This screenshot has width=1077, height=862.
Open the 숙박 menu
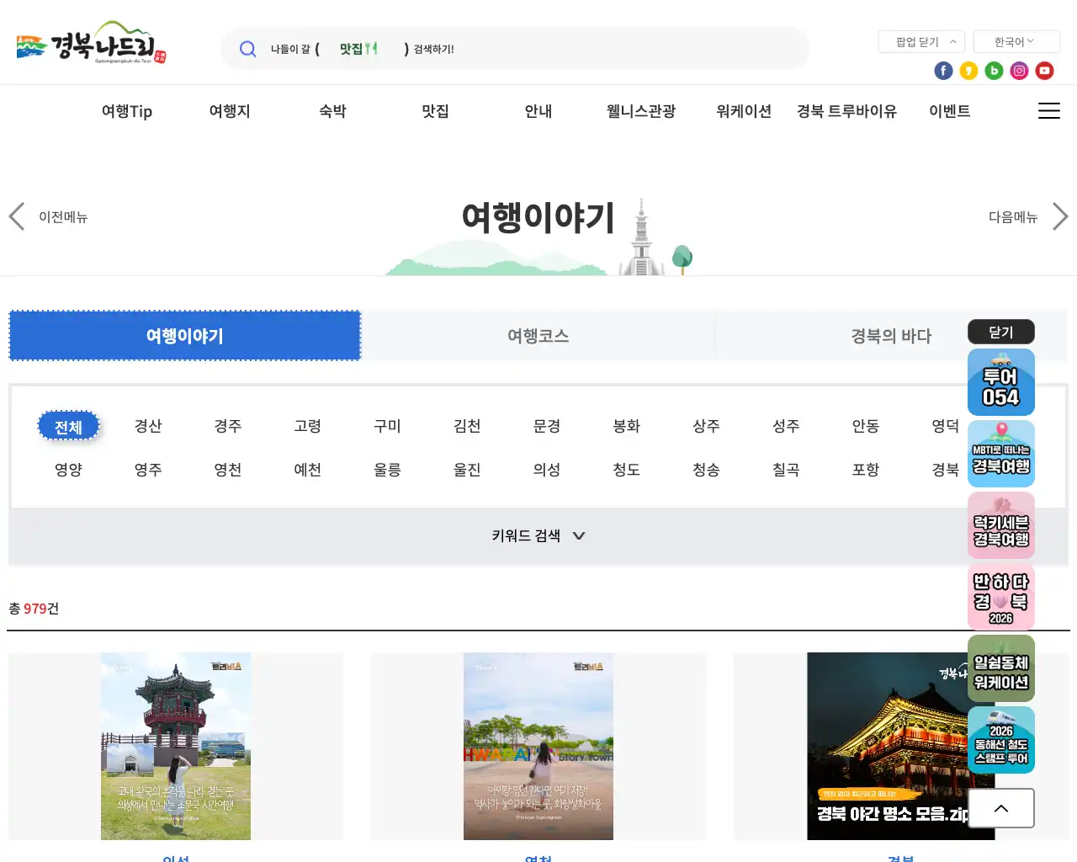click(332, 111)
